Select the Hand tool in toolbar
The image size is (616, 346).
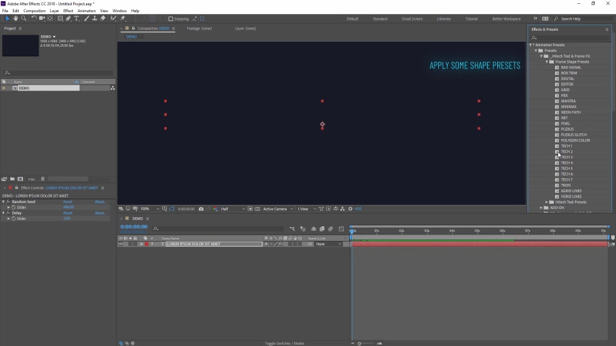pyautogui.click(x=15, y=19)
